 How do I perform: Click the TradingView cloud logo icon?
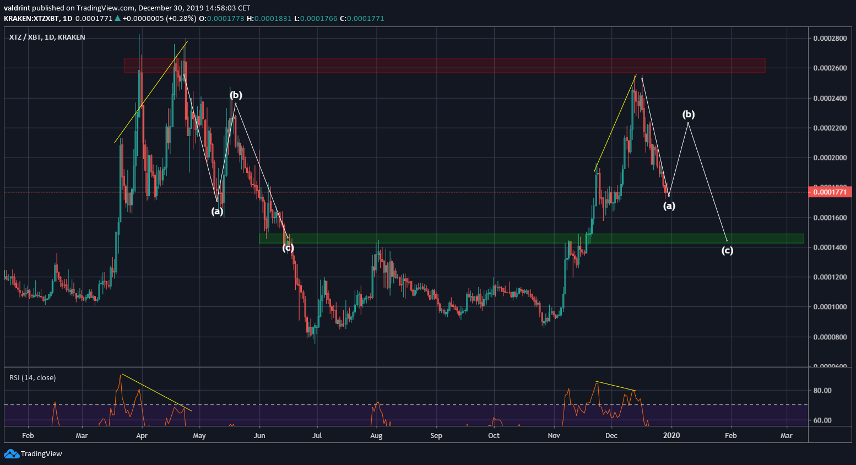(x=11, y=454)
